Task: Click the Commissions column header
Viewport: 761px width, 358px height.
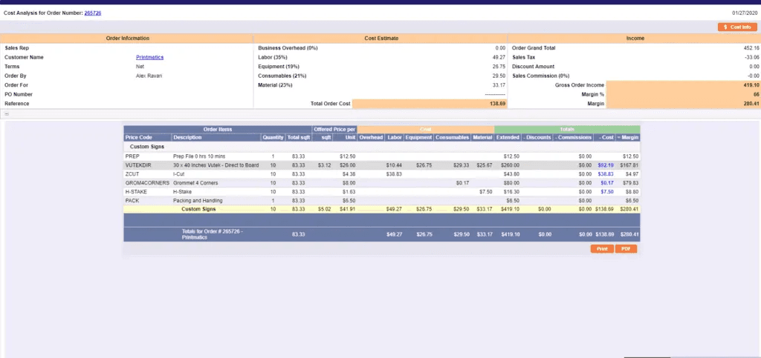Action: point(573,137)
